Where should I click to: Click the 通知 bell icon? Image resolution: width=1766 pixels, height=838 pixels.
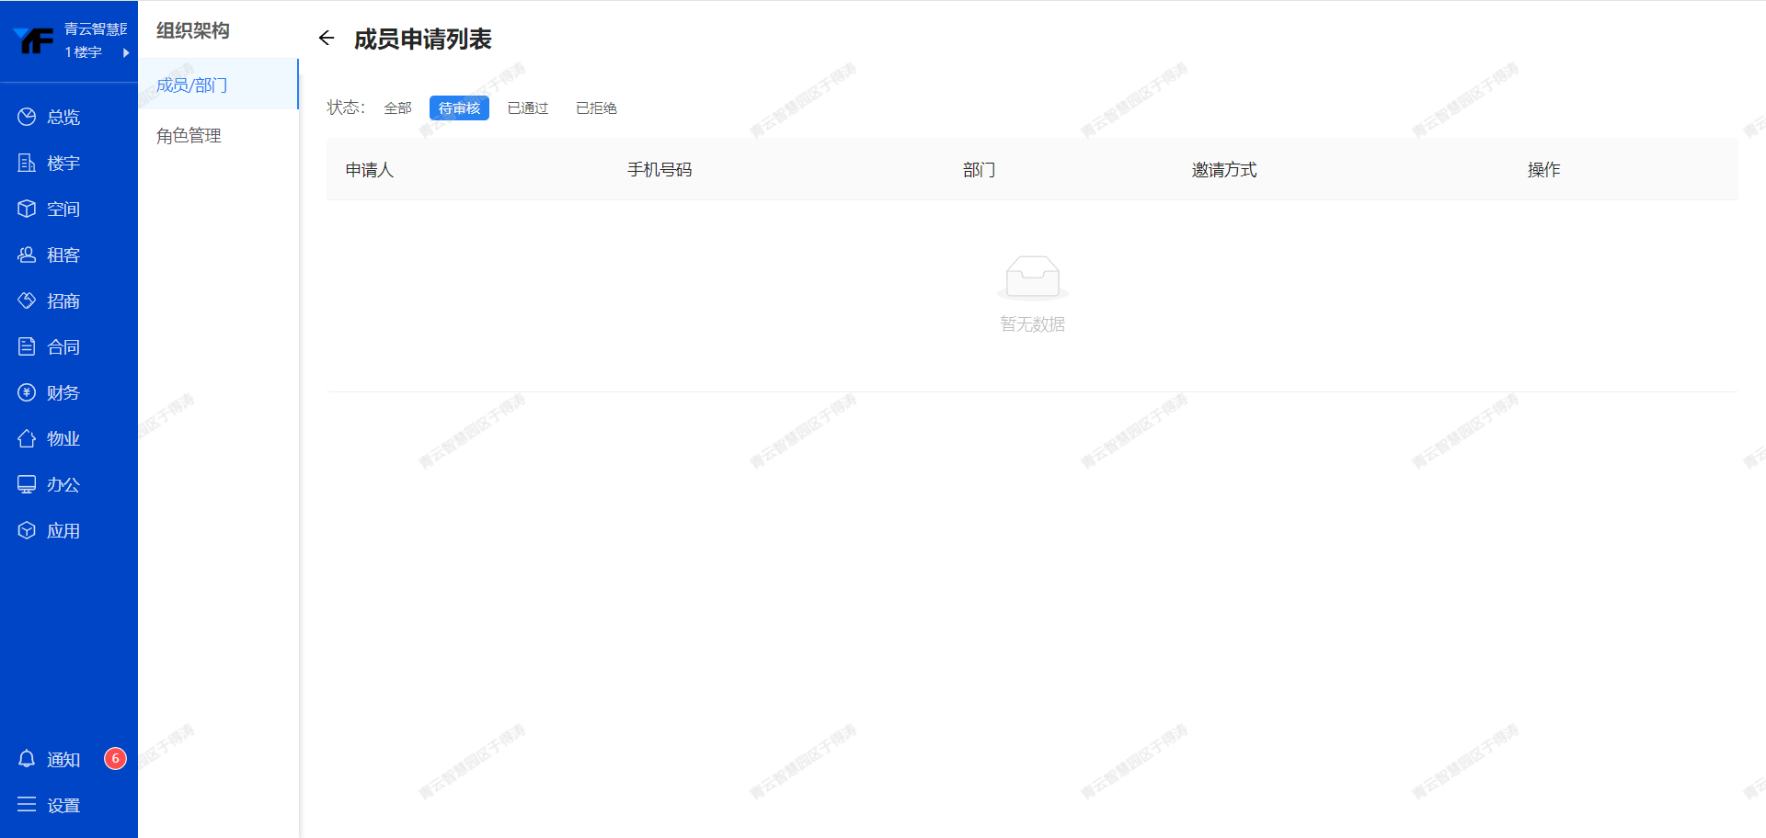click(x=27, y=759)
